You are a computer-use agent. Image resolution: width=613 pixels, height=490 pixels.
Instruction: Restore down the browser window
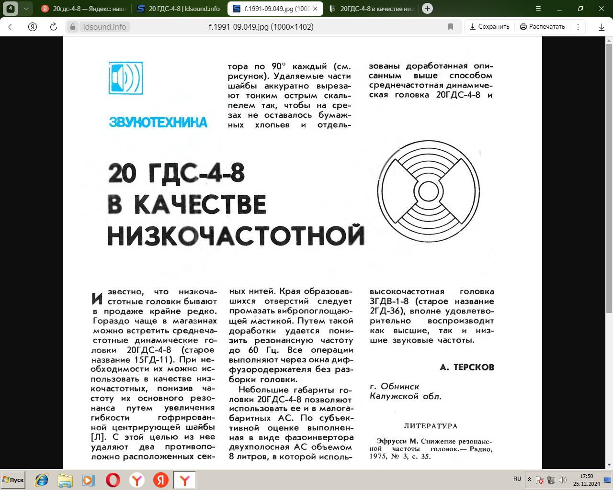(580, 9)
